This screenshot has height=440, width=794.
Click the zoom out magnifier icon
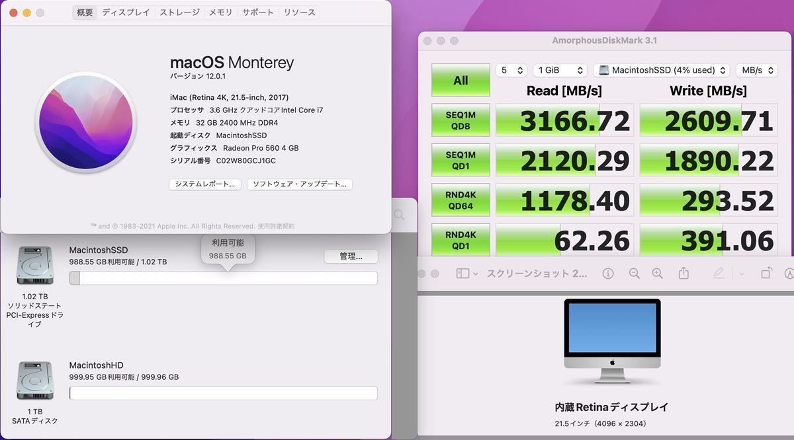pos(634,274)
